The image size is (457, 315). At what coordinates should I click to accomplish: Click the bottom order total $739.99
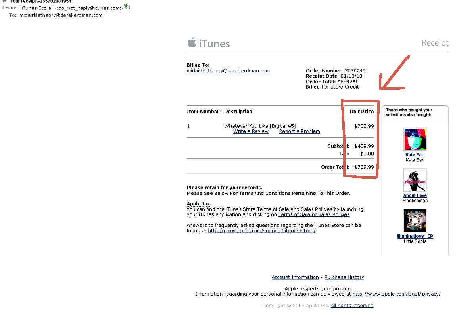[x=364, y=167]
